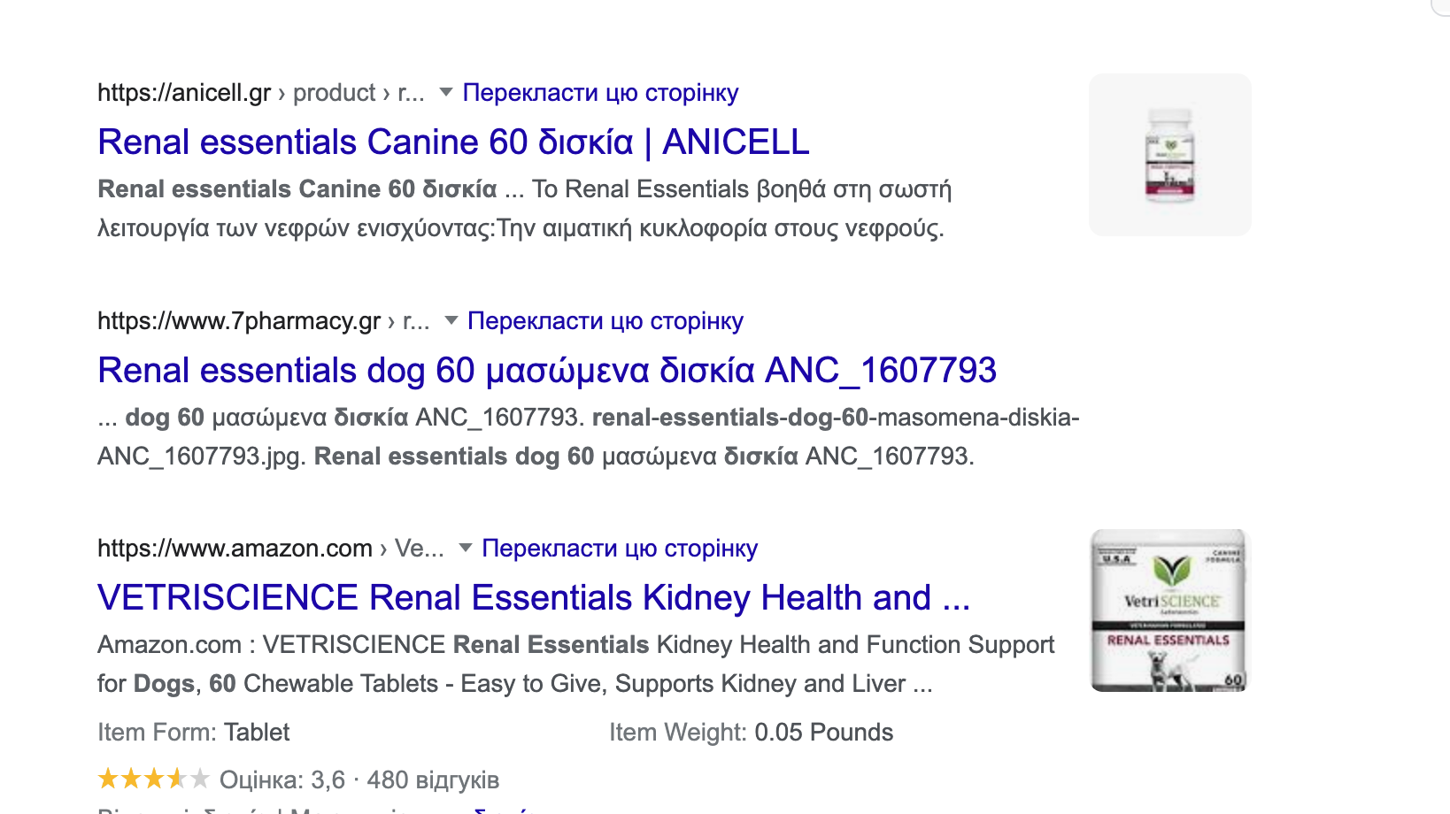The image size is (1450, 814).
Task: Open the dropdown arrow next to anicell.gr URL
Action: click(x=446, y=92)
